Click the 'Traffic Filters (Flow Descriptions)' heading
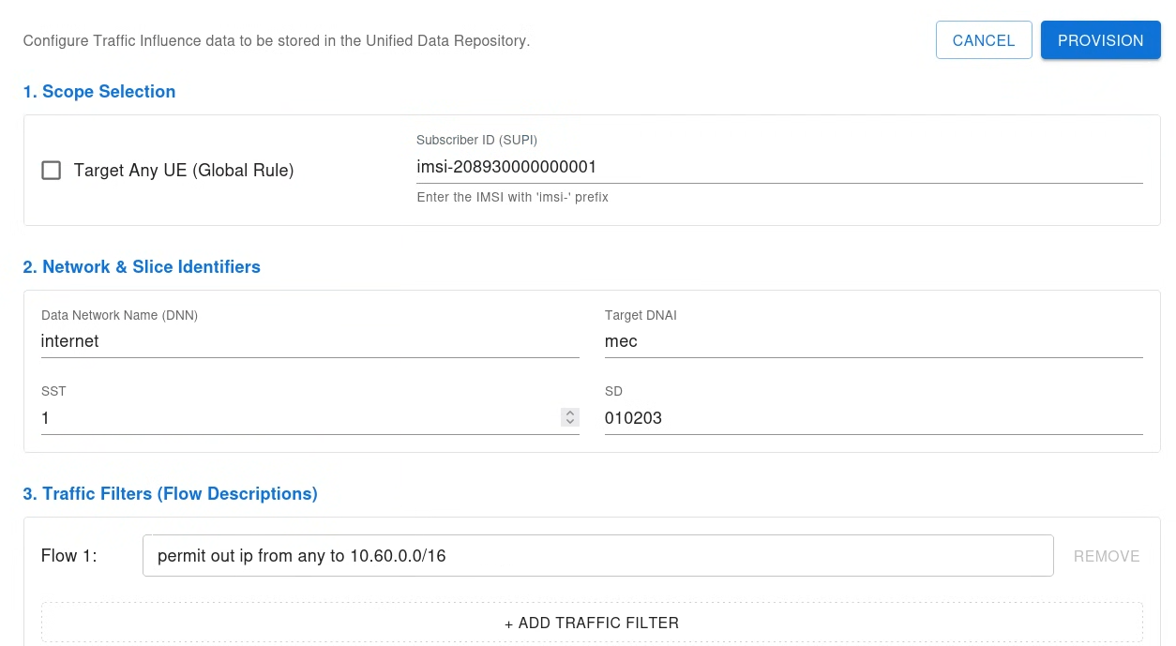This screenshot has width=1176, height=646. click(x=170, y=494)
